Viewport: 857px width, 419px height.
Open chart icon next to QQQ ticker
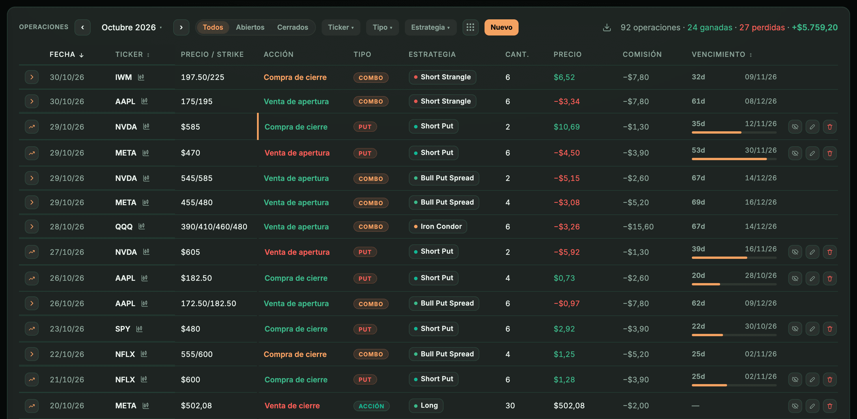pos(142,226)
